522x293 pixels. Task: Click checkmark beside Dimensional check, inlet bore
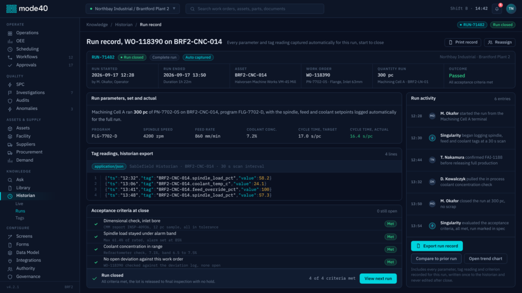(96, 224)
